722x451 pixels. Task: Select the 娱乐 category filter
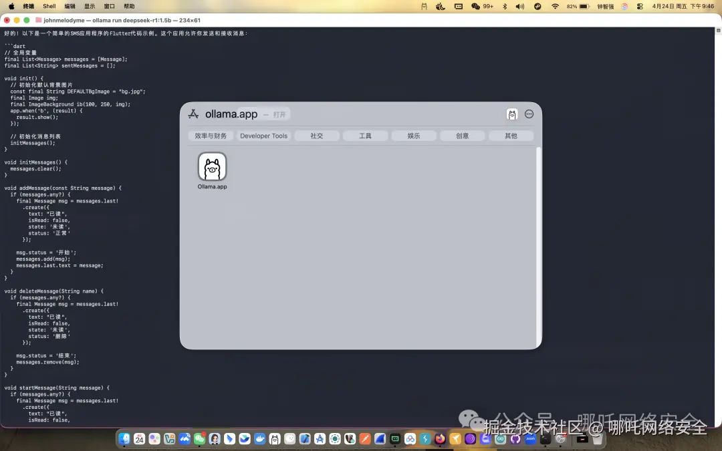[x=414, y=136]
